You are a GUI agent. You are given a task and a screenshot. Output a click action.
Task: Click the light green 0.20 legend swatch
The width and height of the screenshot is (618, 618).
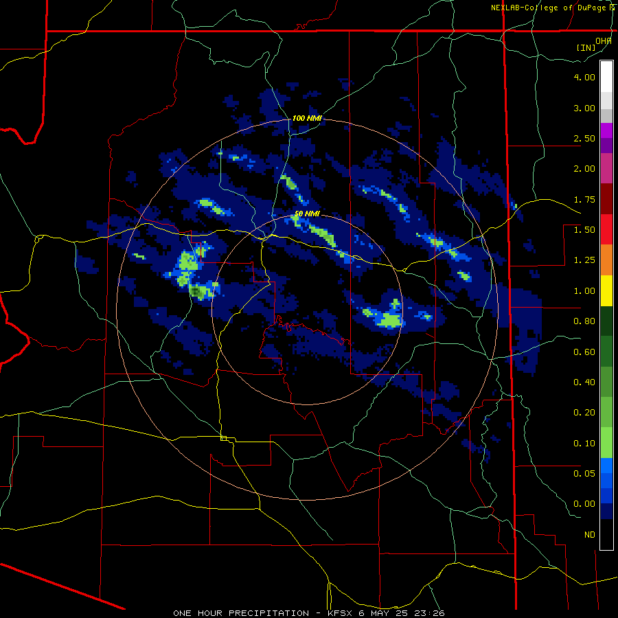606,412
